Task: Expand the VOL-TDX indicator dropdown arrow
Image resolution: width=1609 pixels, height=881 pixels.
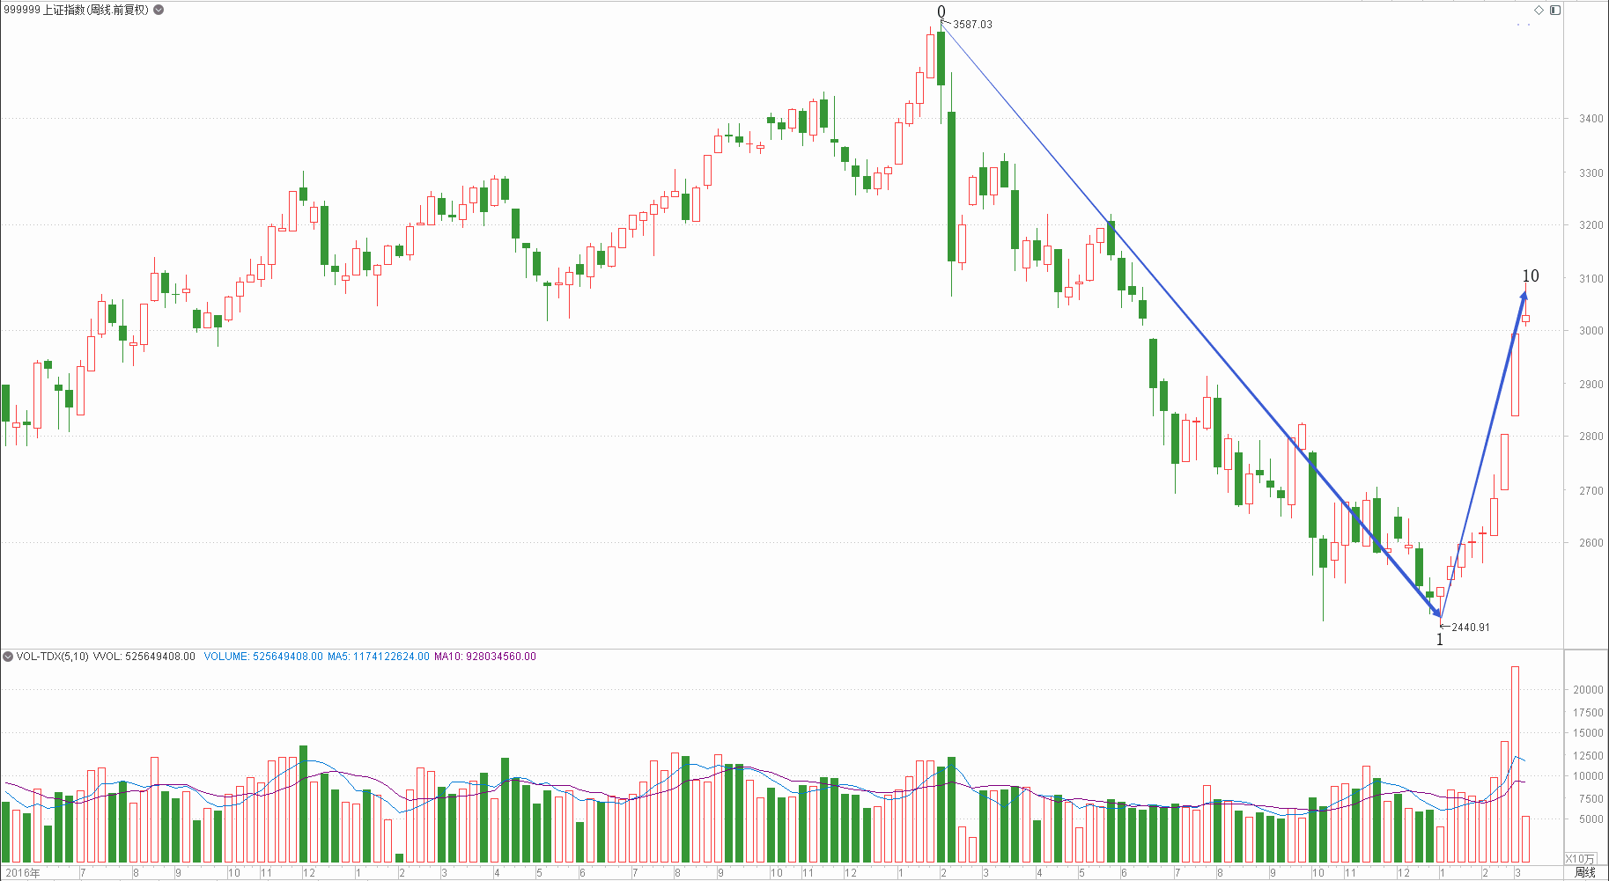Action: click(x=8, y=657)
